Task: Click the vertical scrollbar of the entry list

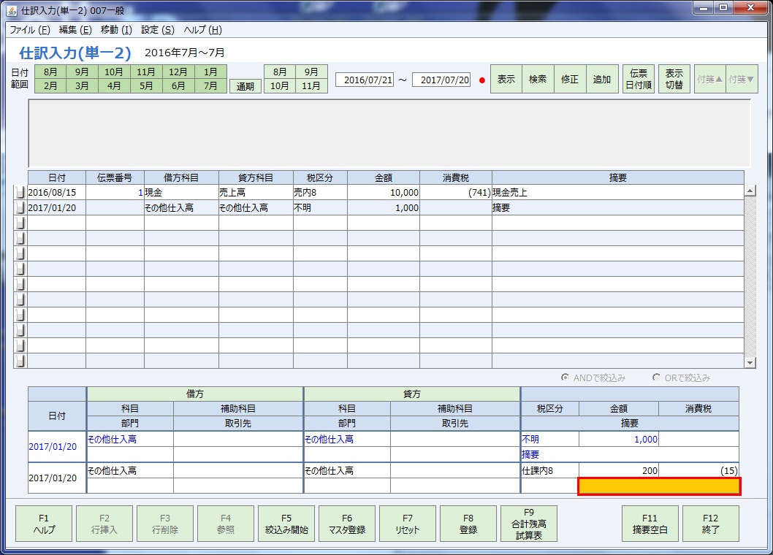Action: pos(751,277)
